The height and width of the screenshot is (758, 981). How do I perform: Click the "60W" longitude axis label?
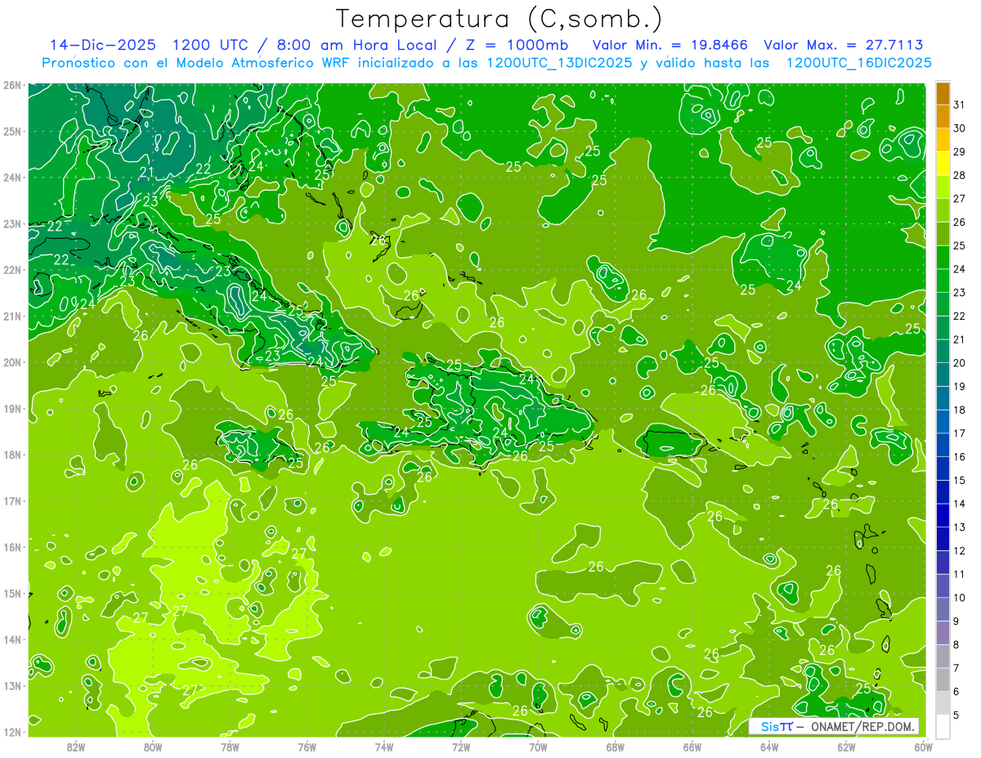[923, 747]
